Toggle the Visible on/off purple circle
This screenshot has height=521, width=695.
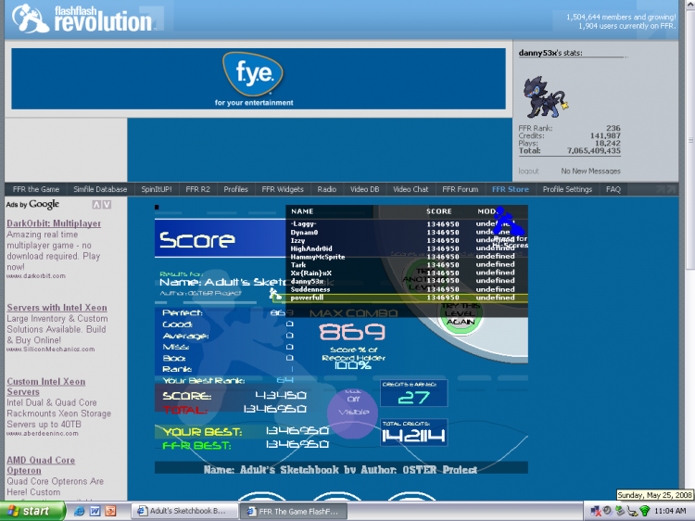353,413
